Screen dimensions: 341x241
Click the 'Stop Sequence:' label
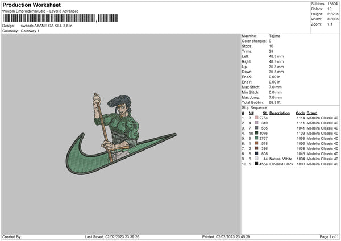pos(255,107)
